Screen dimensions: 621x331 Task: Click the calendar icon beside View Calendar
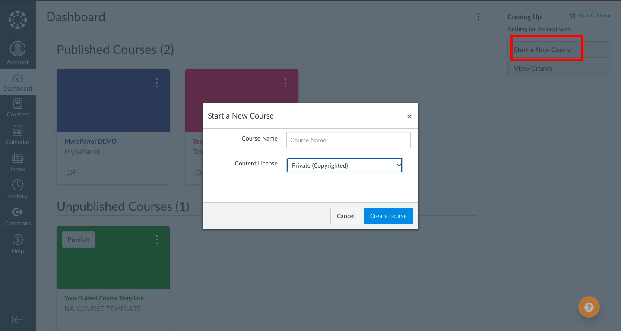[x=572, y=16]
